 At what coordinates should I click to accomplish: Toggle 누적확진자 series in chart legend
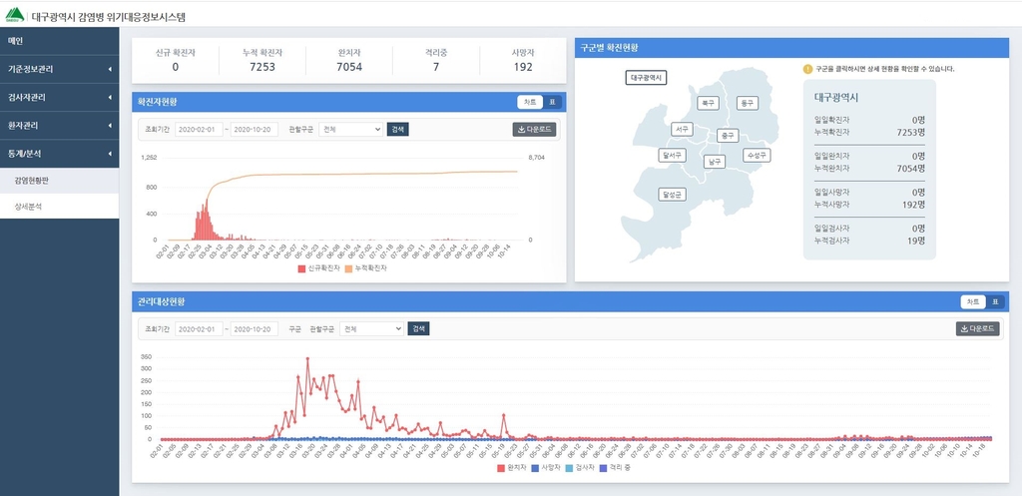tap(365, 268)
